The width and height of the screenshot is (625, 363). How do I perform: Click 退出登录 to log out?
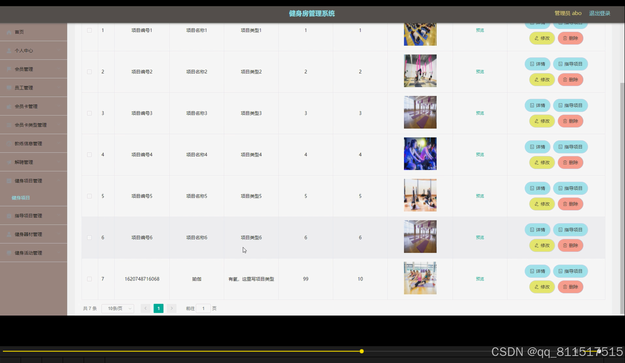[599, 13]
